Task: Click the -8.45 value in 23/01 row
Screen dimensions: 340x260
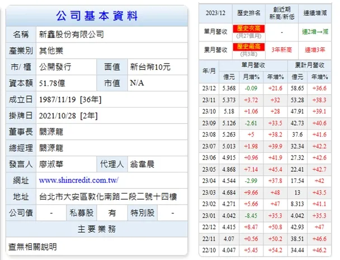Action: (x=251, y=216)
